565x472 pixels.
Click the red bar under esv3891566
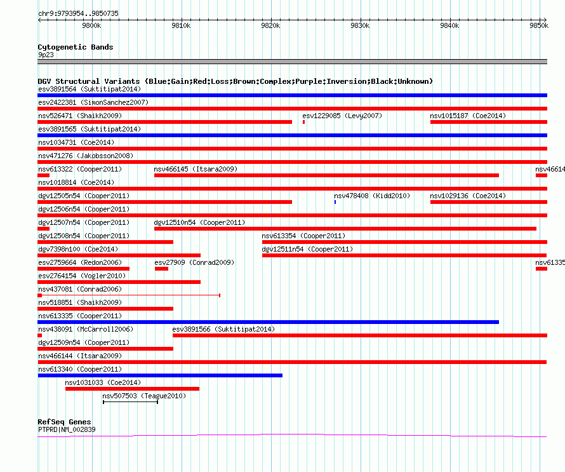pyautogui.click(x=360, y=335)
